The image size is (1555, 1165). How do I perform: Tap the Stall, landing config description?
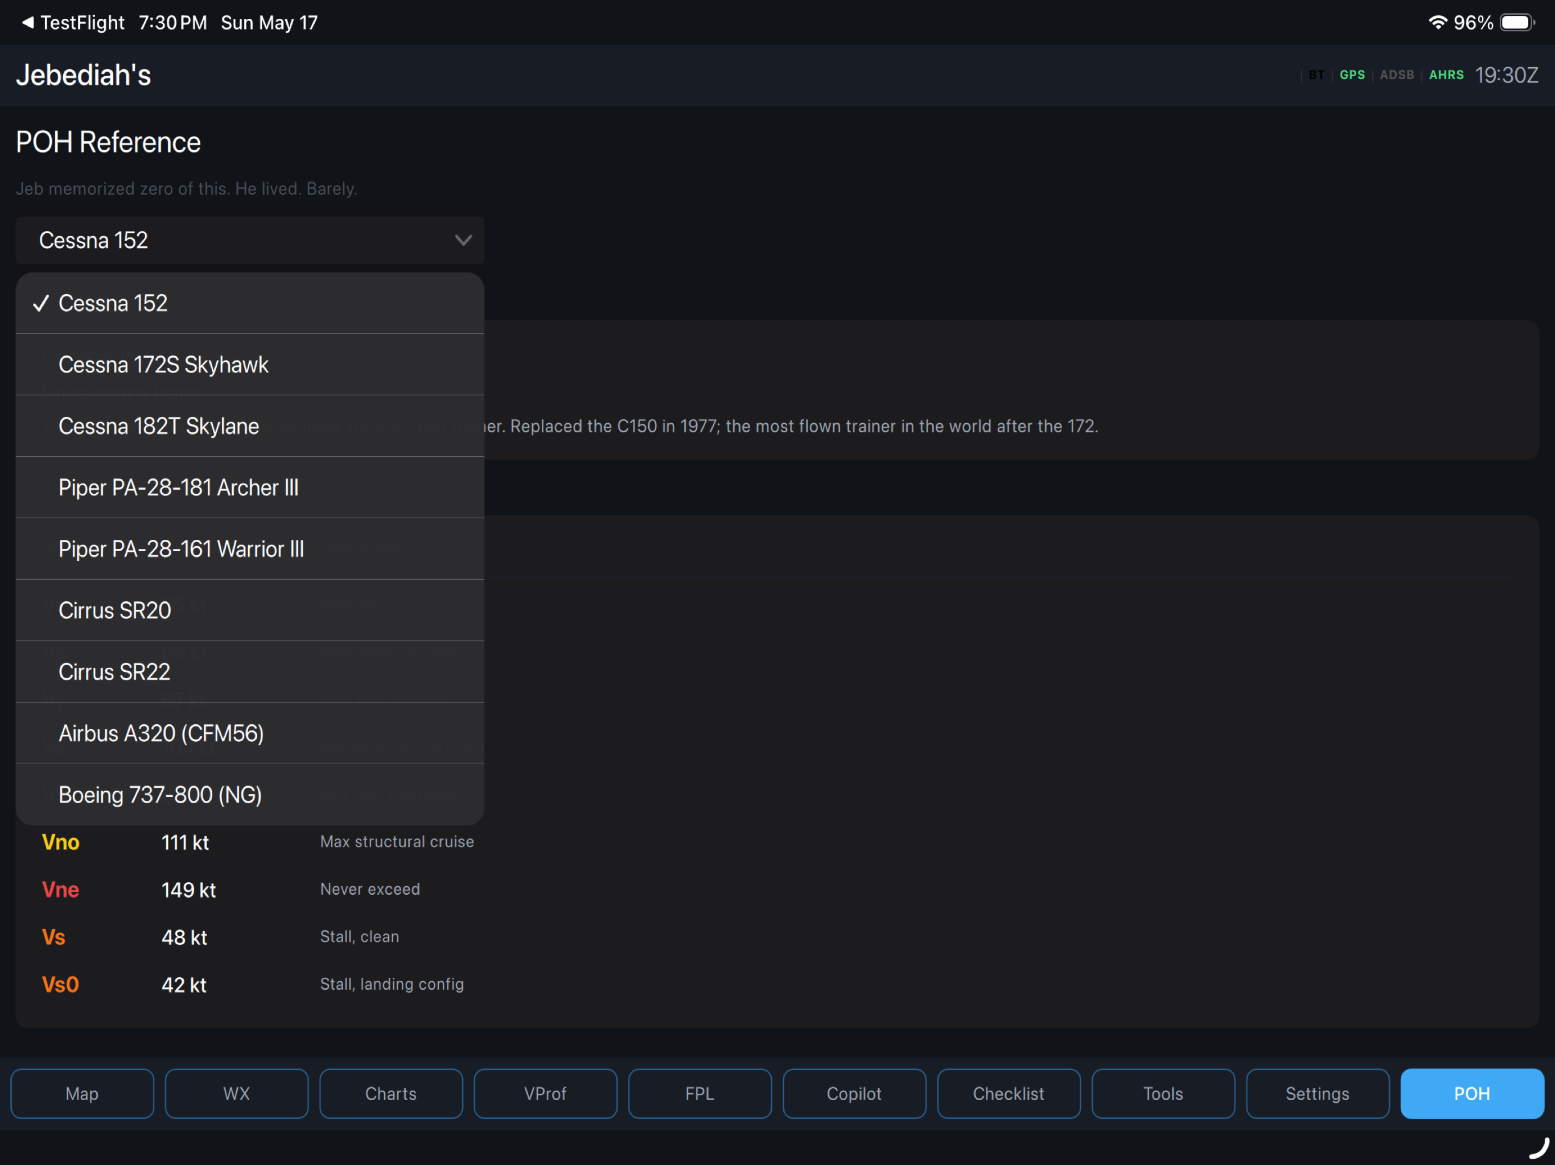click(392, 985)
